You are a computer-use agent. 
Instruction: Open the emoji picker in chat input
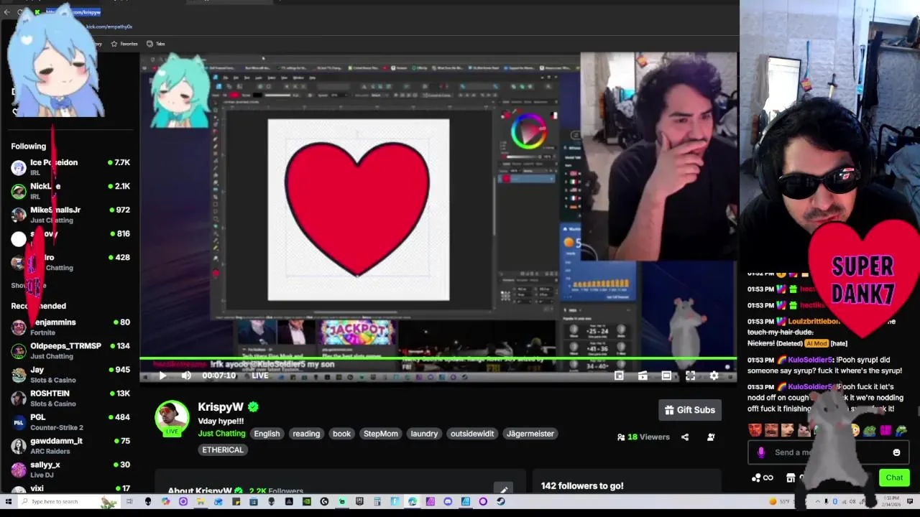pos(896,452)
